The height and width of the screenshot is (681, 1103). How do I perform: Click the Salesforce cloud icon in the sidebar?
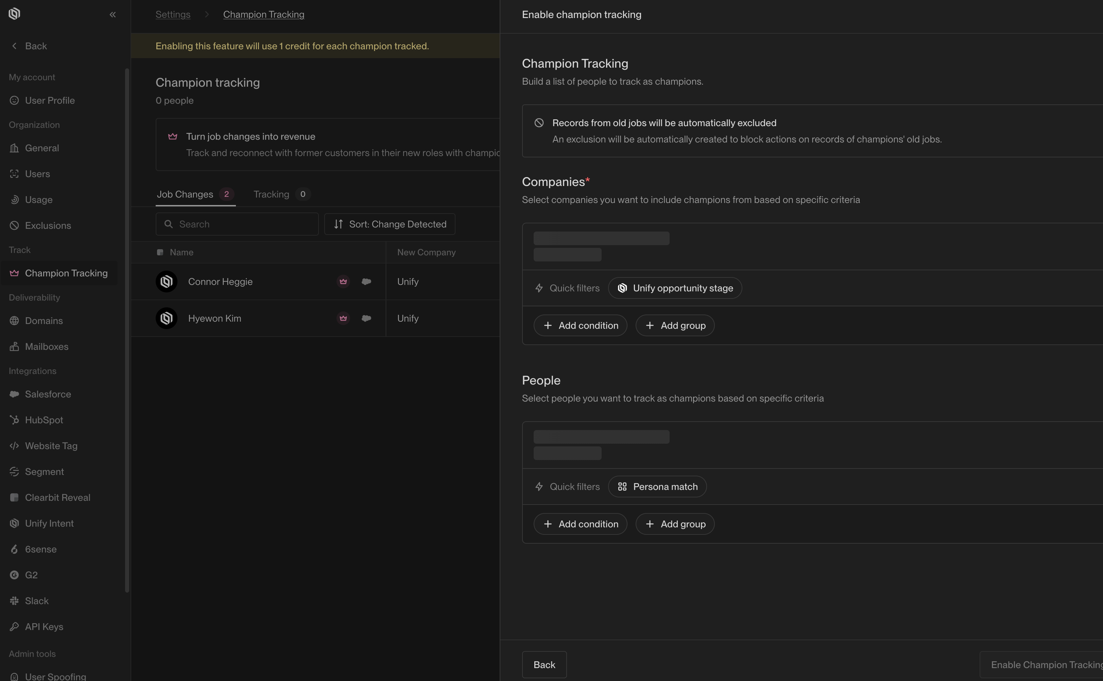(14, 394)
